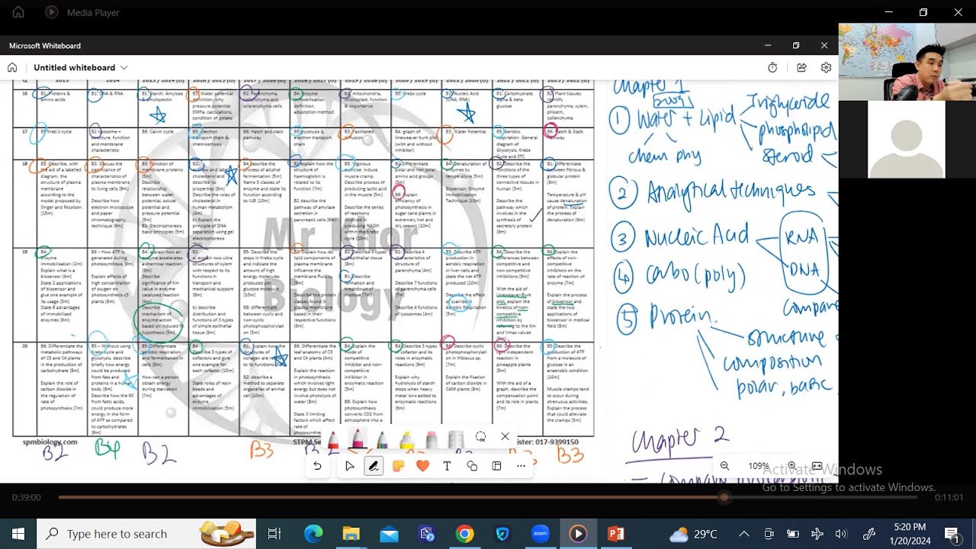The width and height of the screenshot is (976, 549).
Task: Close the pen tray
Action: pyautogui.click(x=505, y=437)
